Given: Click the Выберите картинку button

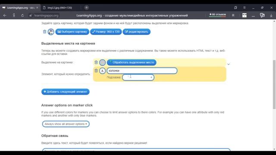Looking at the screenshot, I should (x=72, y=32).
